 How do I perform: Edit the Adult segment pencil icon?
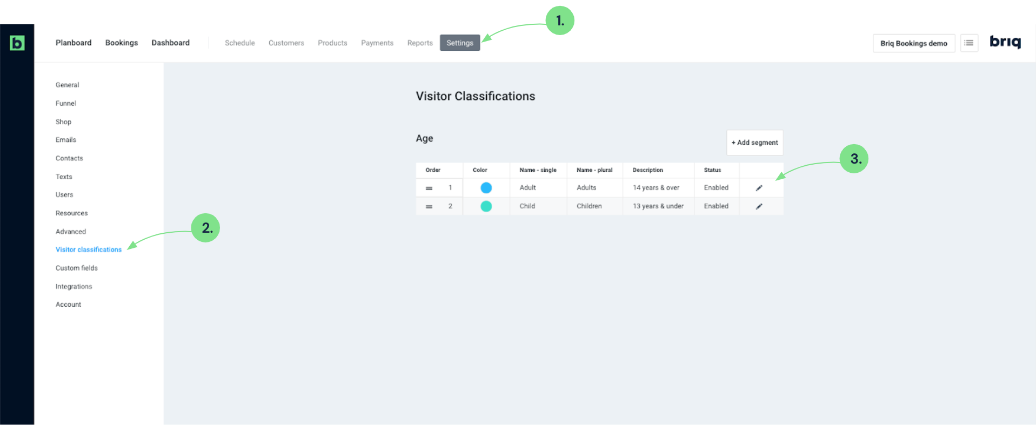coord(759,188)
